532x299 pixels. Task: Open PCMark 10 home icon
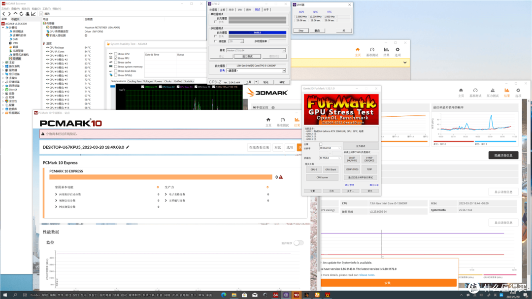click(x=268, y=120)
